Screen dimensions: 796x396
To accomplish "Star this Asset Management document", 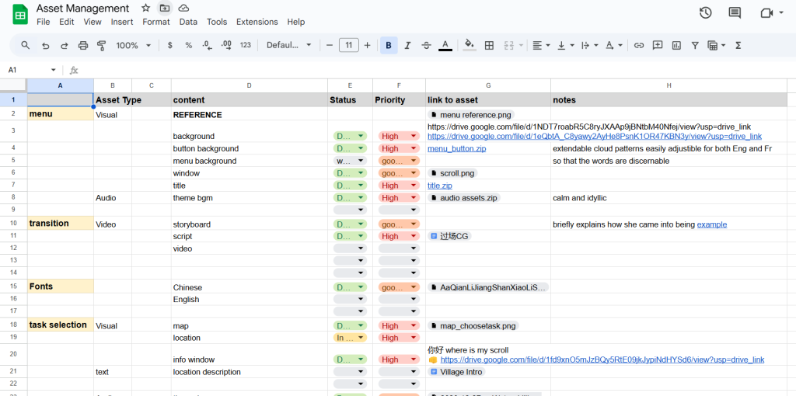I will (146, 8).
